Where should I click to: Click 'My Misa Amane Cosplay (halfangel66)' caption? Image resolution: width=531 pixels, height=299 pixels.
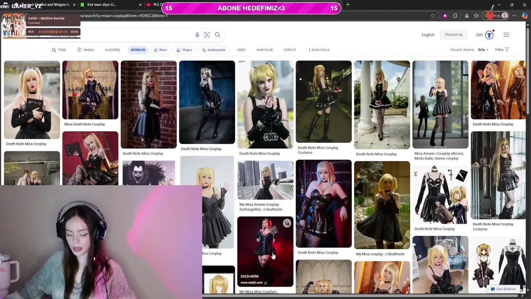point(261,207)
